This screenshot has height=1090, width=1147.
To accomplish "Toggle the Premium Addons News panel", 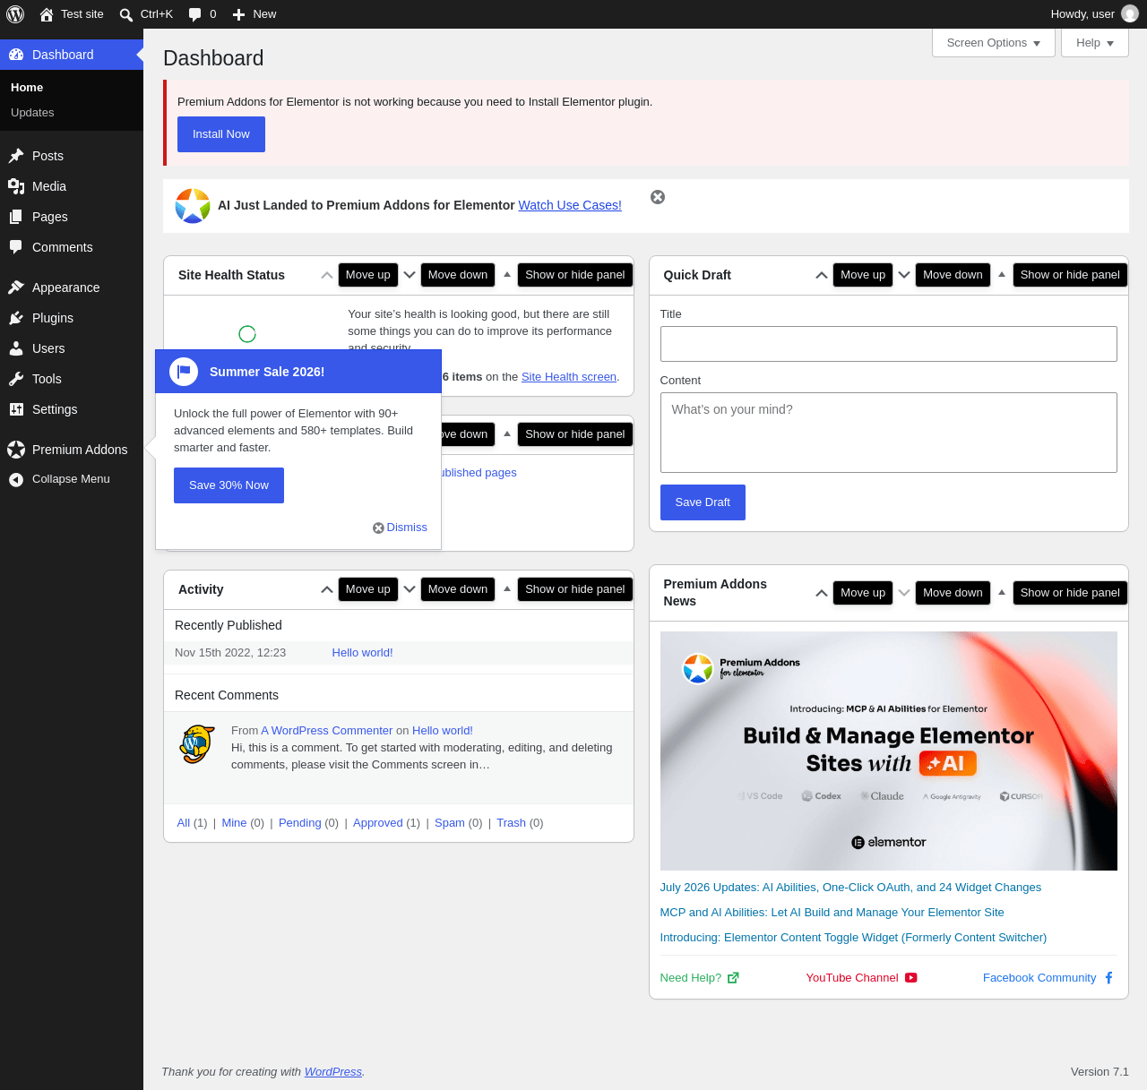I will click(x=1002, y=593).
